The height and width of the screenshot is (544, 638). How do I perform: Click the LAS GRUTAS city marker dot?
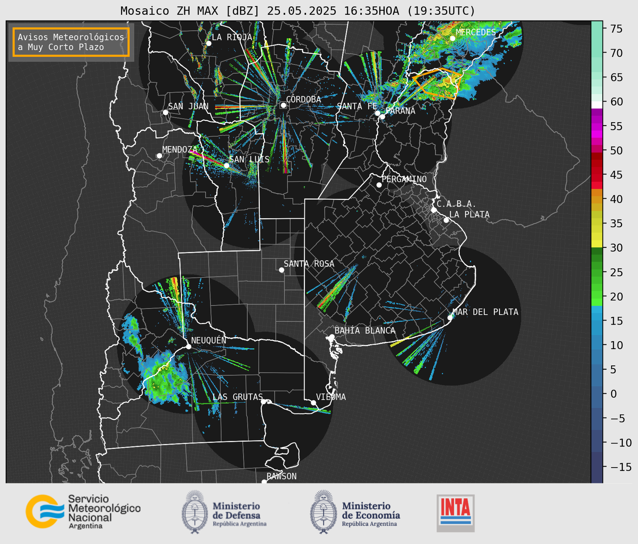pos(264,401)
